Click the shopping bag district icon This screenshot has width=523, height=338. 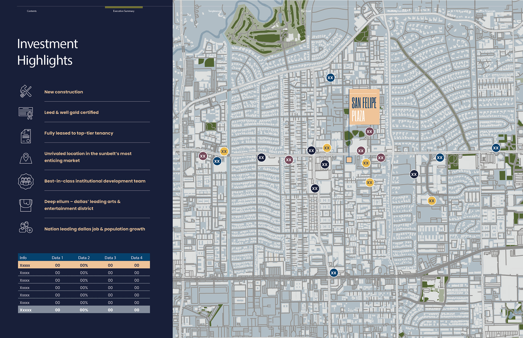coord(26,205)
